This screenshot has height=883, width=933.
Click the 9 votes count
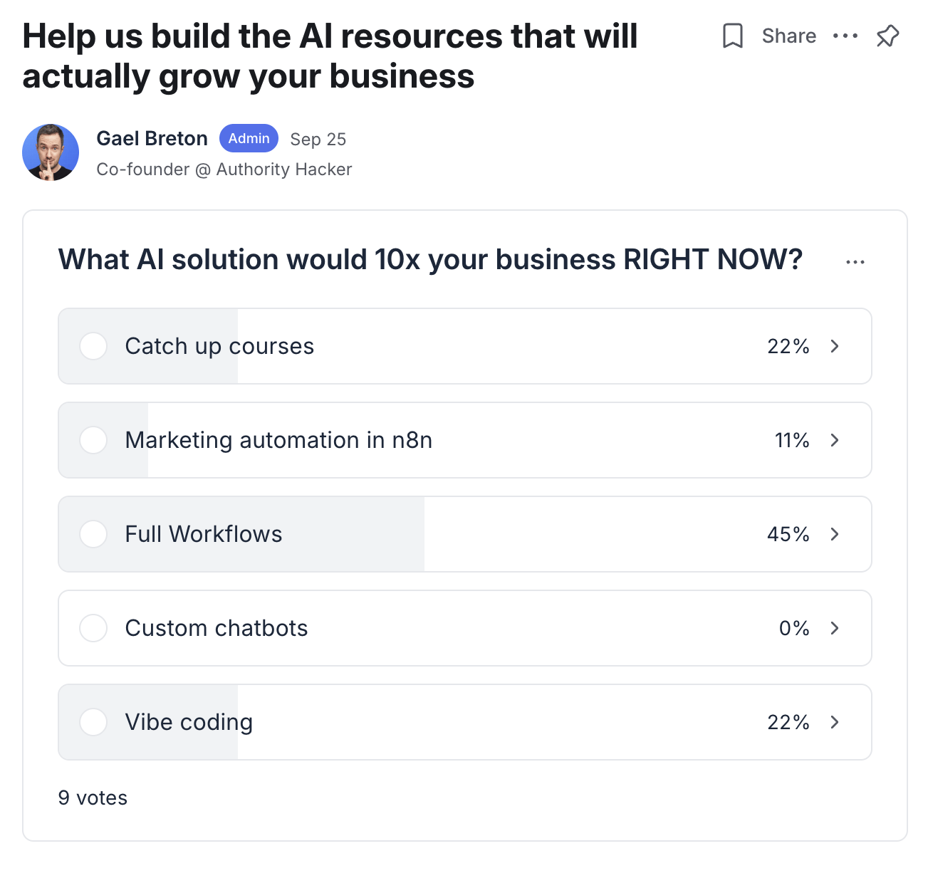(x=93, y=798)
